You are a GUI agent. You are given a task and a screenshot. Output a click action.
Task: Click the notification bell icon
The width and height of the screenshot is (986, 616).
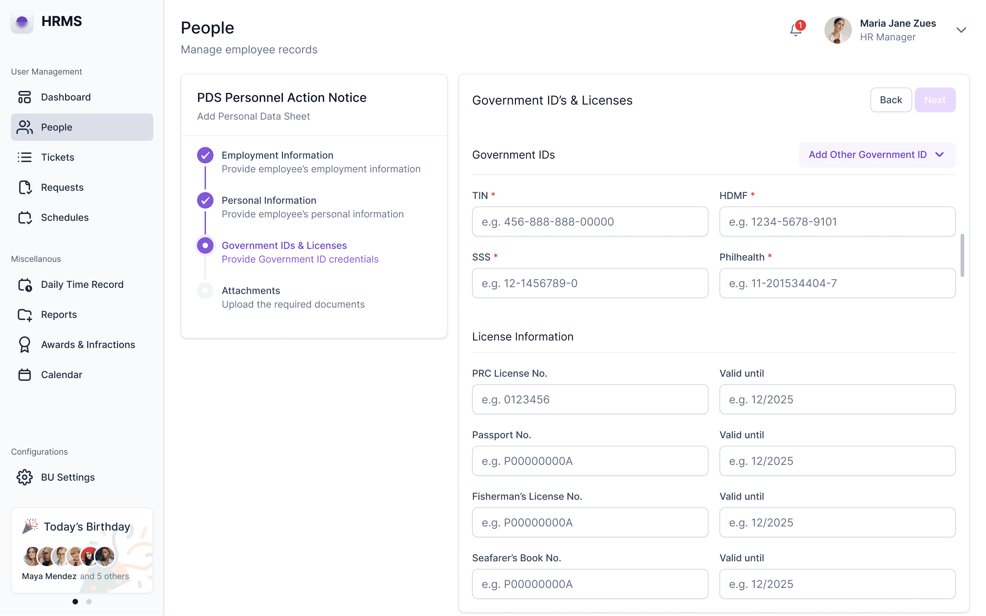click(x=795, y=30)
